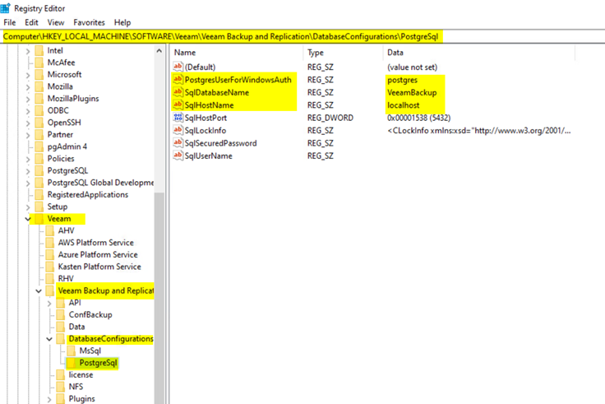The width and height of the screenshot is (605, 404).
Task: Click the PostgresUserForWindowsAuth string value icon
Action: click(x=178, y=80)
